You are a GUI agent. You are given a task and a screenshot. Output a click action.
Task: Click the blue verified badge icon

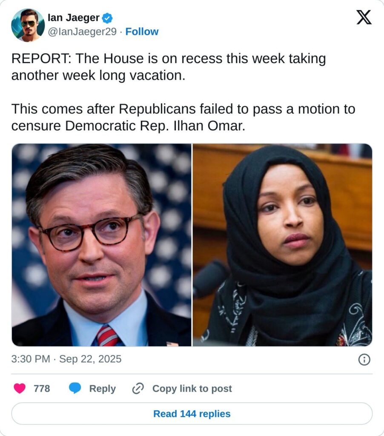(107, 18)
